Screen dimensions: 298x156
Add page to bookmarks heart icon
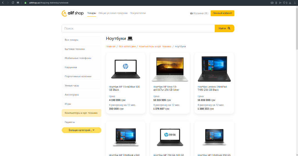click(x=284, y=3)
